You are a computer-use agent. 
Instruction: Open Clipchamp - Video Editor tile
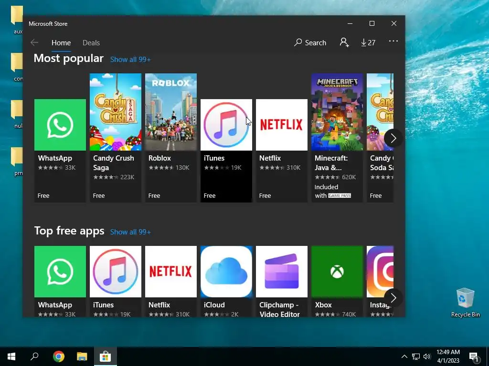tap(282, 281)
